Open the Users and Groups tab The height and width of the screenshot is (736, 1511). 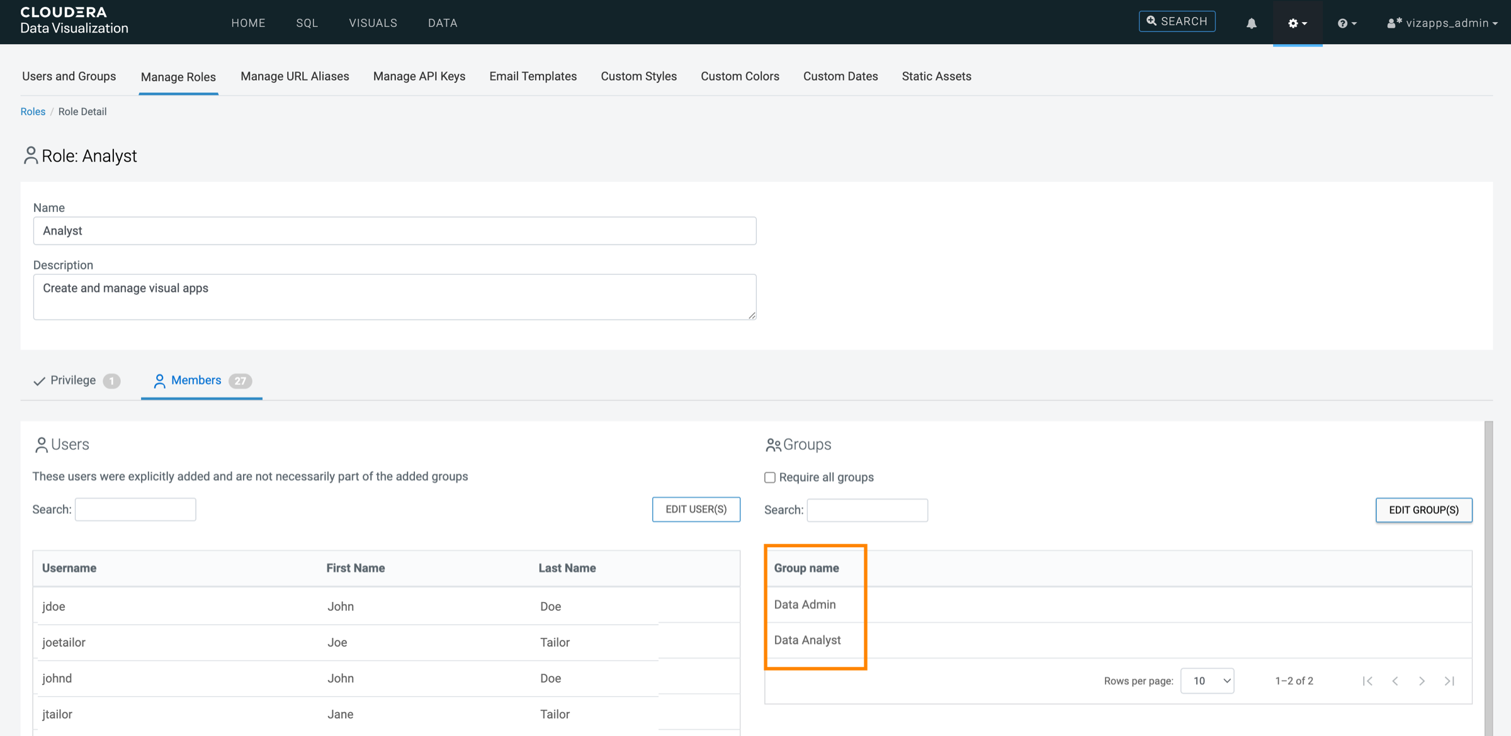point(69,76)
